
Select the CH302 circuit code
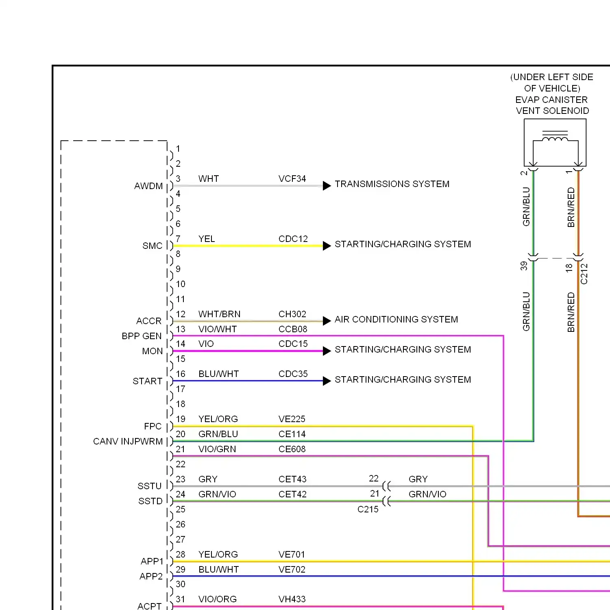point(292,314)
